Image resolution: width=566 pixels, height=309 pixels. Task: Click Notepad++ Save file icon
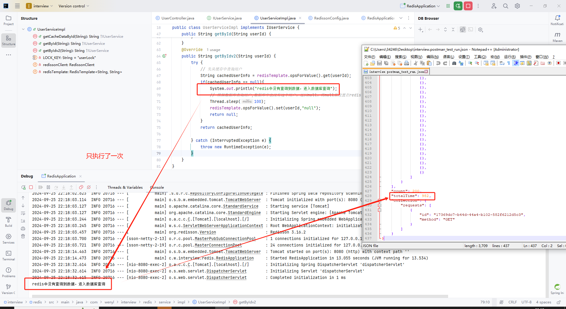coord(379,63)
